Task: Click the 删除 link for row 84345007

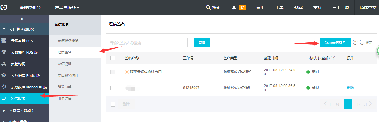Action: click(x=351, y=88)
